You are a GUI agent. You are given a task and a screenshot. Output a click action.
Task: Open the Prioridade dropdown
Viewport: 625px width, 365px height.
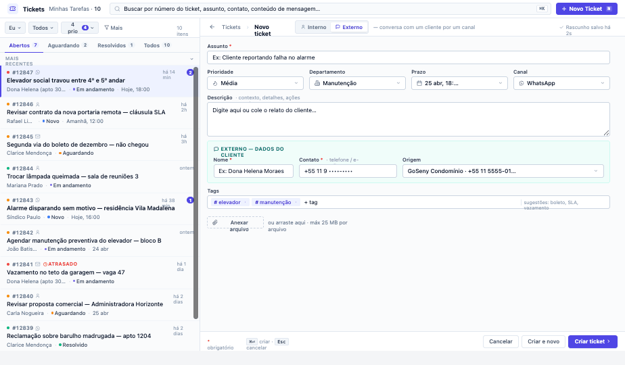255,83
